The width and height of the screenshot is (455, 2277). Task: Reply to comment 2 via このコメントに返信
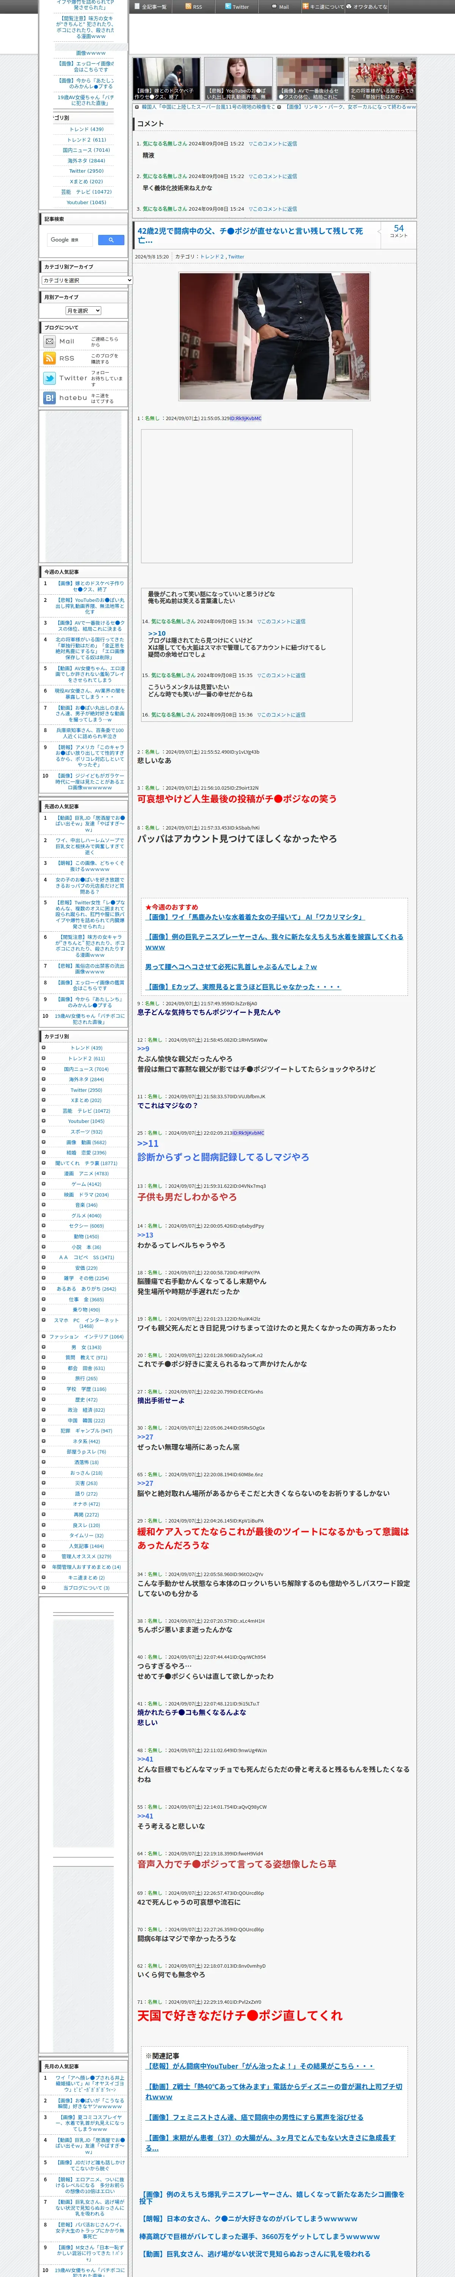pyautogui.click(x=272, y=176)
